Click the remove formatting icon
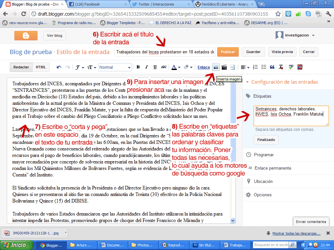 click(x=281, y=67)
